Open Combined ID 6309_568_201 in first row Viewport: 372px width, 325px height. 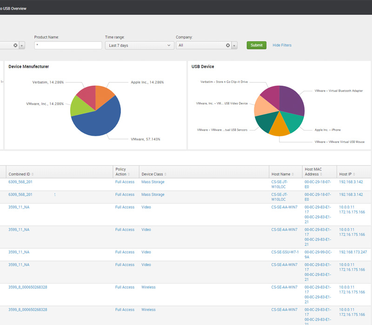pos(20,182)
